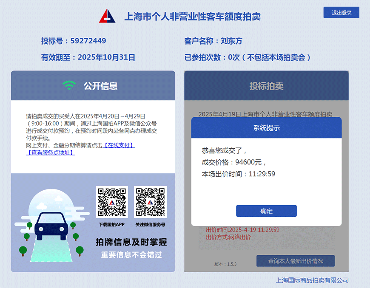Click 查询本人最新出价情况 button
The width and height of the screenshot is (370, 288).
pos(295,261)
